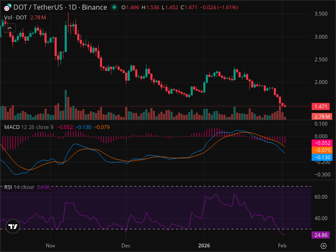Screen dimensions: 336x252
Task: Open chart settings via the gear icon
Action: 323,246
